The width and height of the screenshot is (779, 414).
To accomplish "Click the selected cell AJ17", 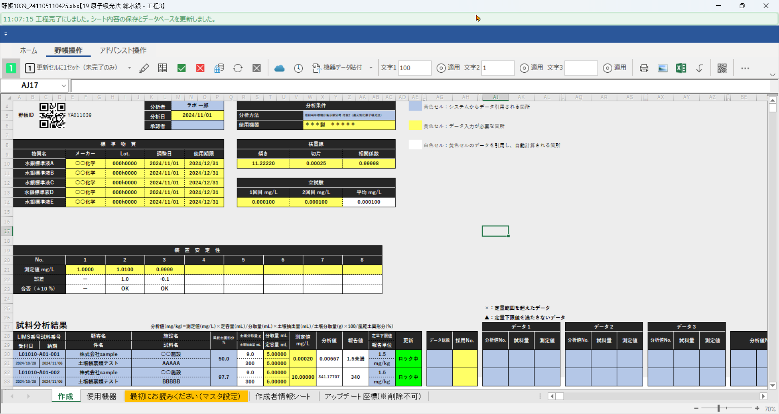I will pos(495,231).
